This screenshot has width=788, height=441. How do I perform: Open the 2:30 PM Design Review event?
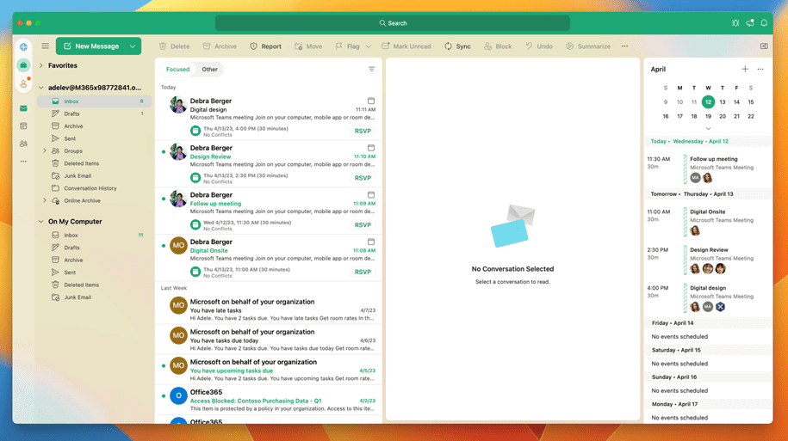[x=708, y=260]
